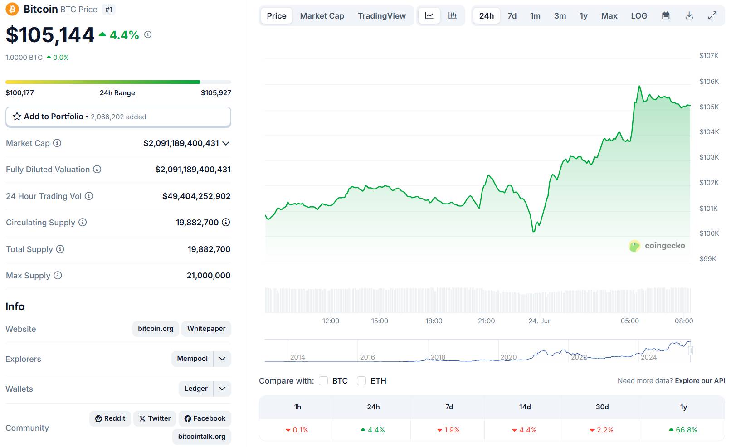Screen dimensions: 731x447
Task: Click the 24h Range progress bar
Action: point(118,82)
